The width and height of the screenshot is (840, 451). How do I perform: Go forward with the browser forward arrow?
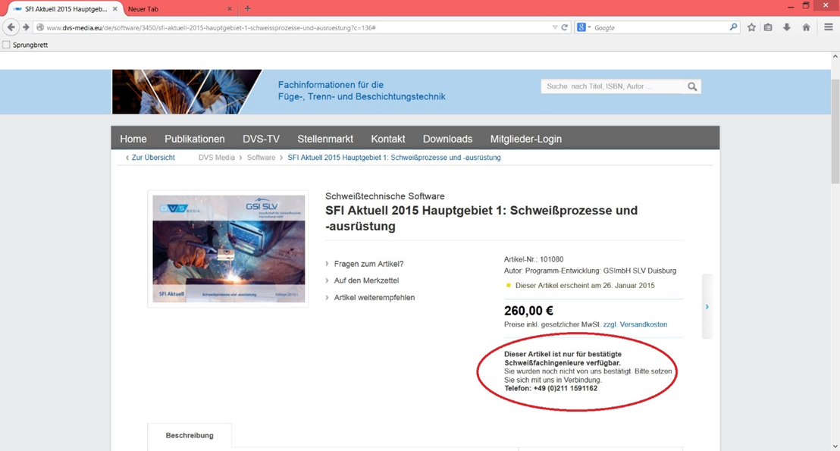point(26,27)
